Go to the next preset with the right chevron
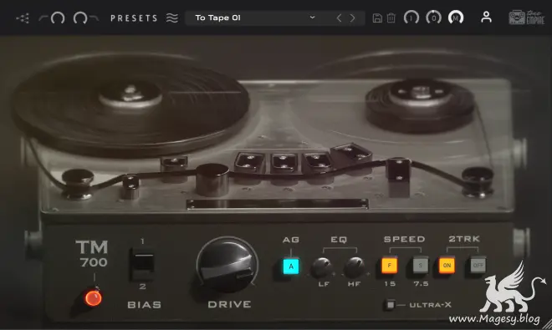Screen dimensions: 552x330 tap(352, 18)
